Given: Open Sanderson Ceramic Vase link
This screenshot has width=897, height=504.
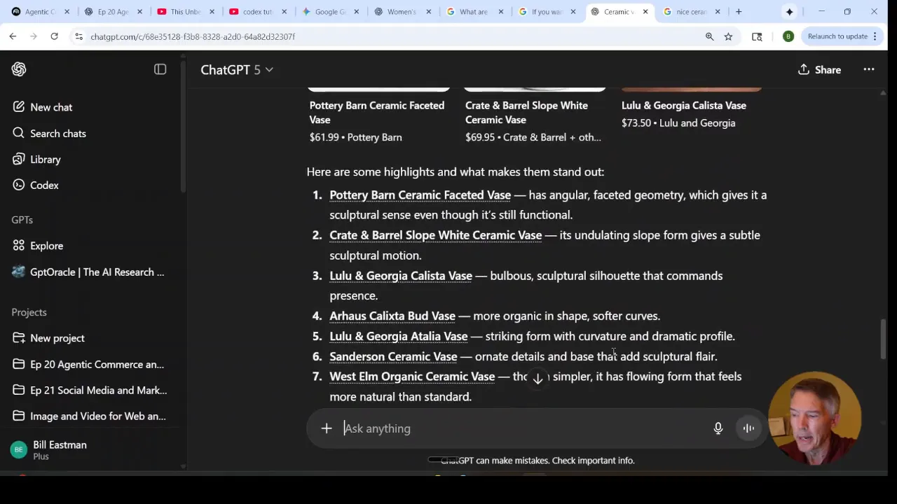Looking at the screenshot, I should point(393,356).
